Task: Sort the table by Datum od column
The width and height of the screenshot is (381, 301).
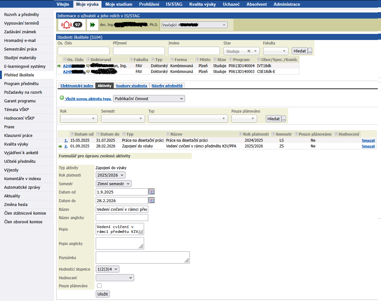Action: 72,134
